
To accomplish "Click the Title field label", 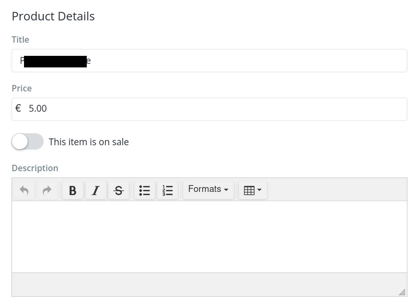I will click(x=20, y=40).
